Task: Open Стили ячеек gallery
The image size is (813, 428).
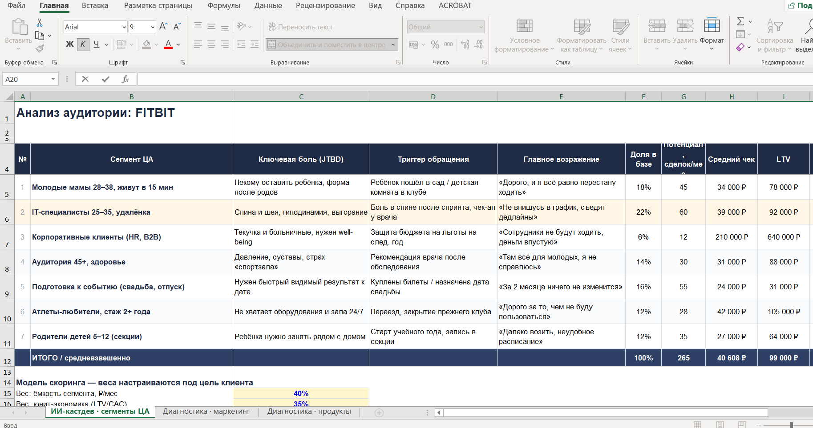Action: coord(620,36)
